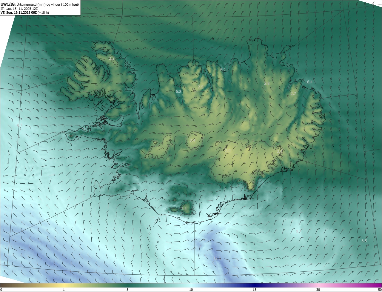This screenshot has height=292, width=382.
Task: Click the "15" tick on the color scale
Action: tap(255, 290)
